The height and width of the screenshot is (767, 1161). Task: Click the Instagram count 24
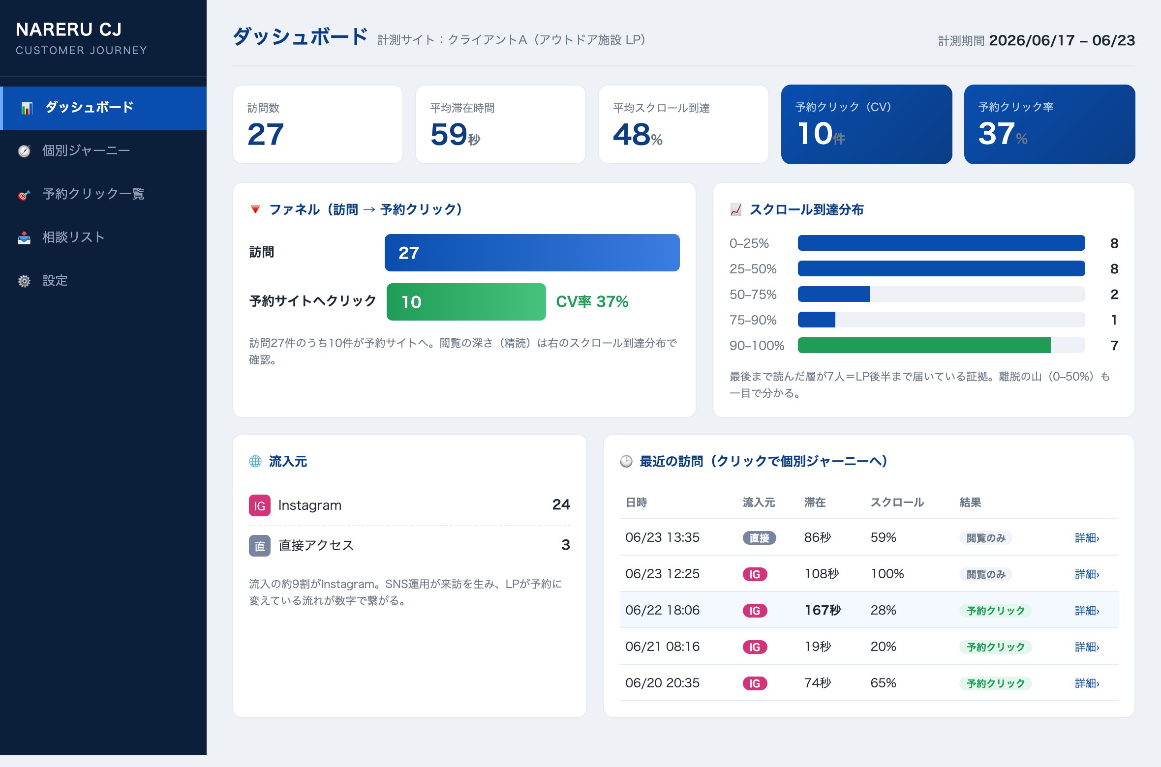pos(561,504)
